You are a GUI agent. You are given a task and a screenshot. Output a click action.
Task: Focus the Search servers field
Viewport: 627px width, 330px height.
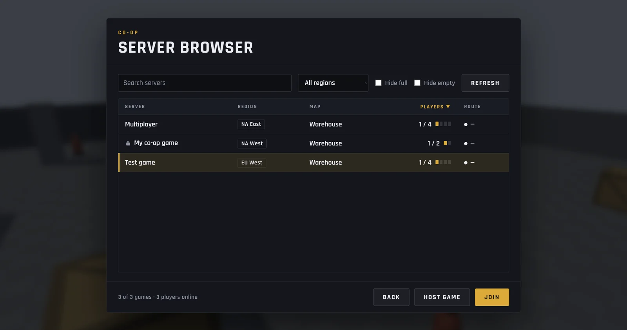(x=205, y=83)
